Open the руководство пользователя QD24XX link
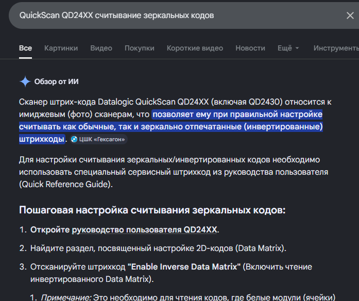 pos(144,229)
